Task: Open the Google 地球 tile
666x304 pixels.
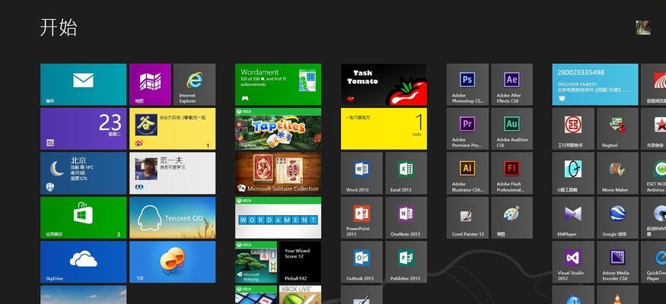Action: coord(617,217)
